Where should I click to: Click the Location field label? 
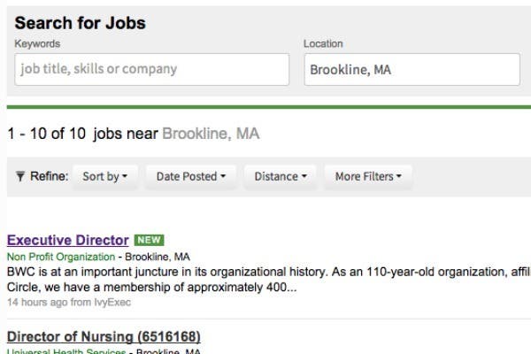point(323,43)
